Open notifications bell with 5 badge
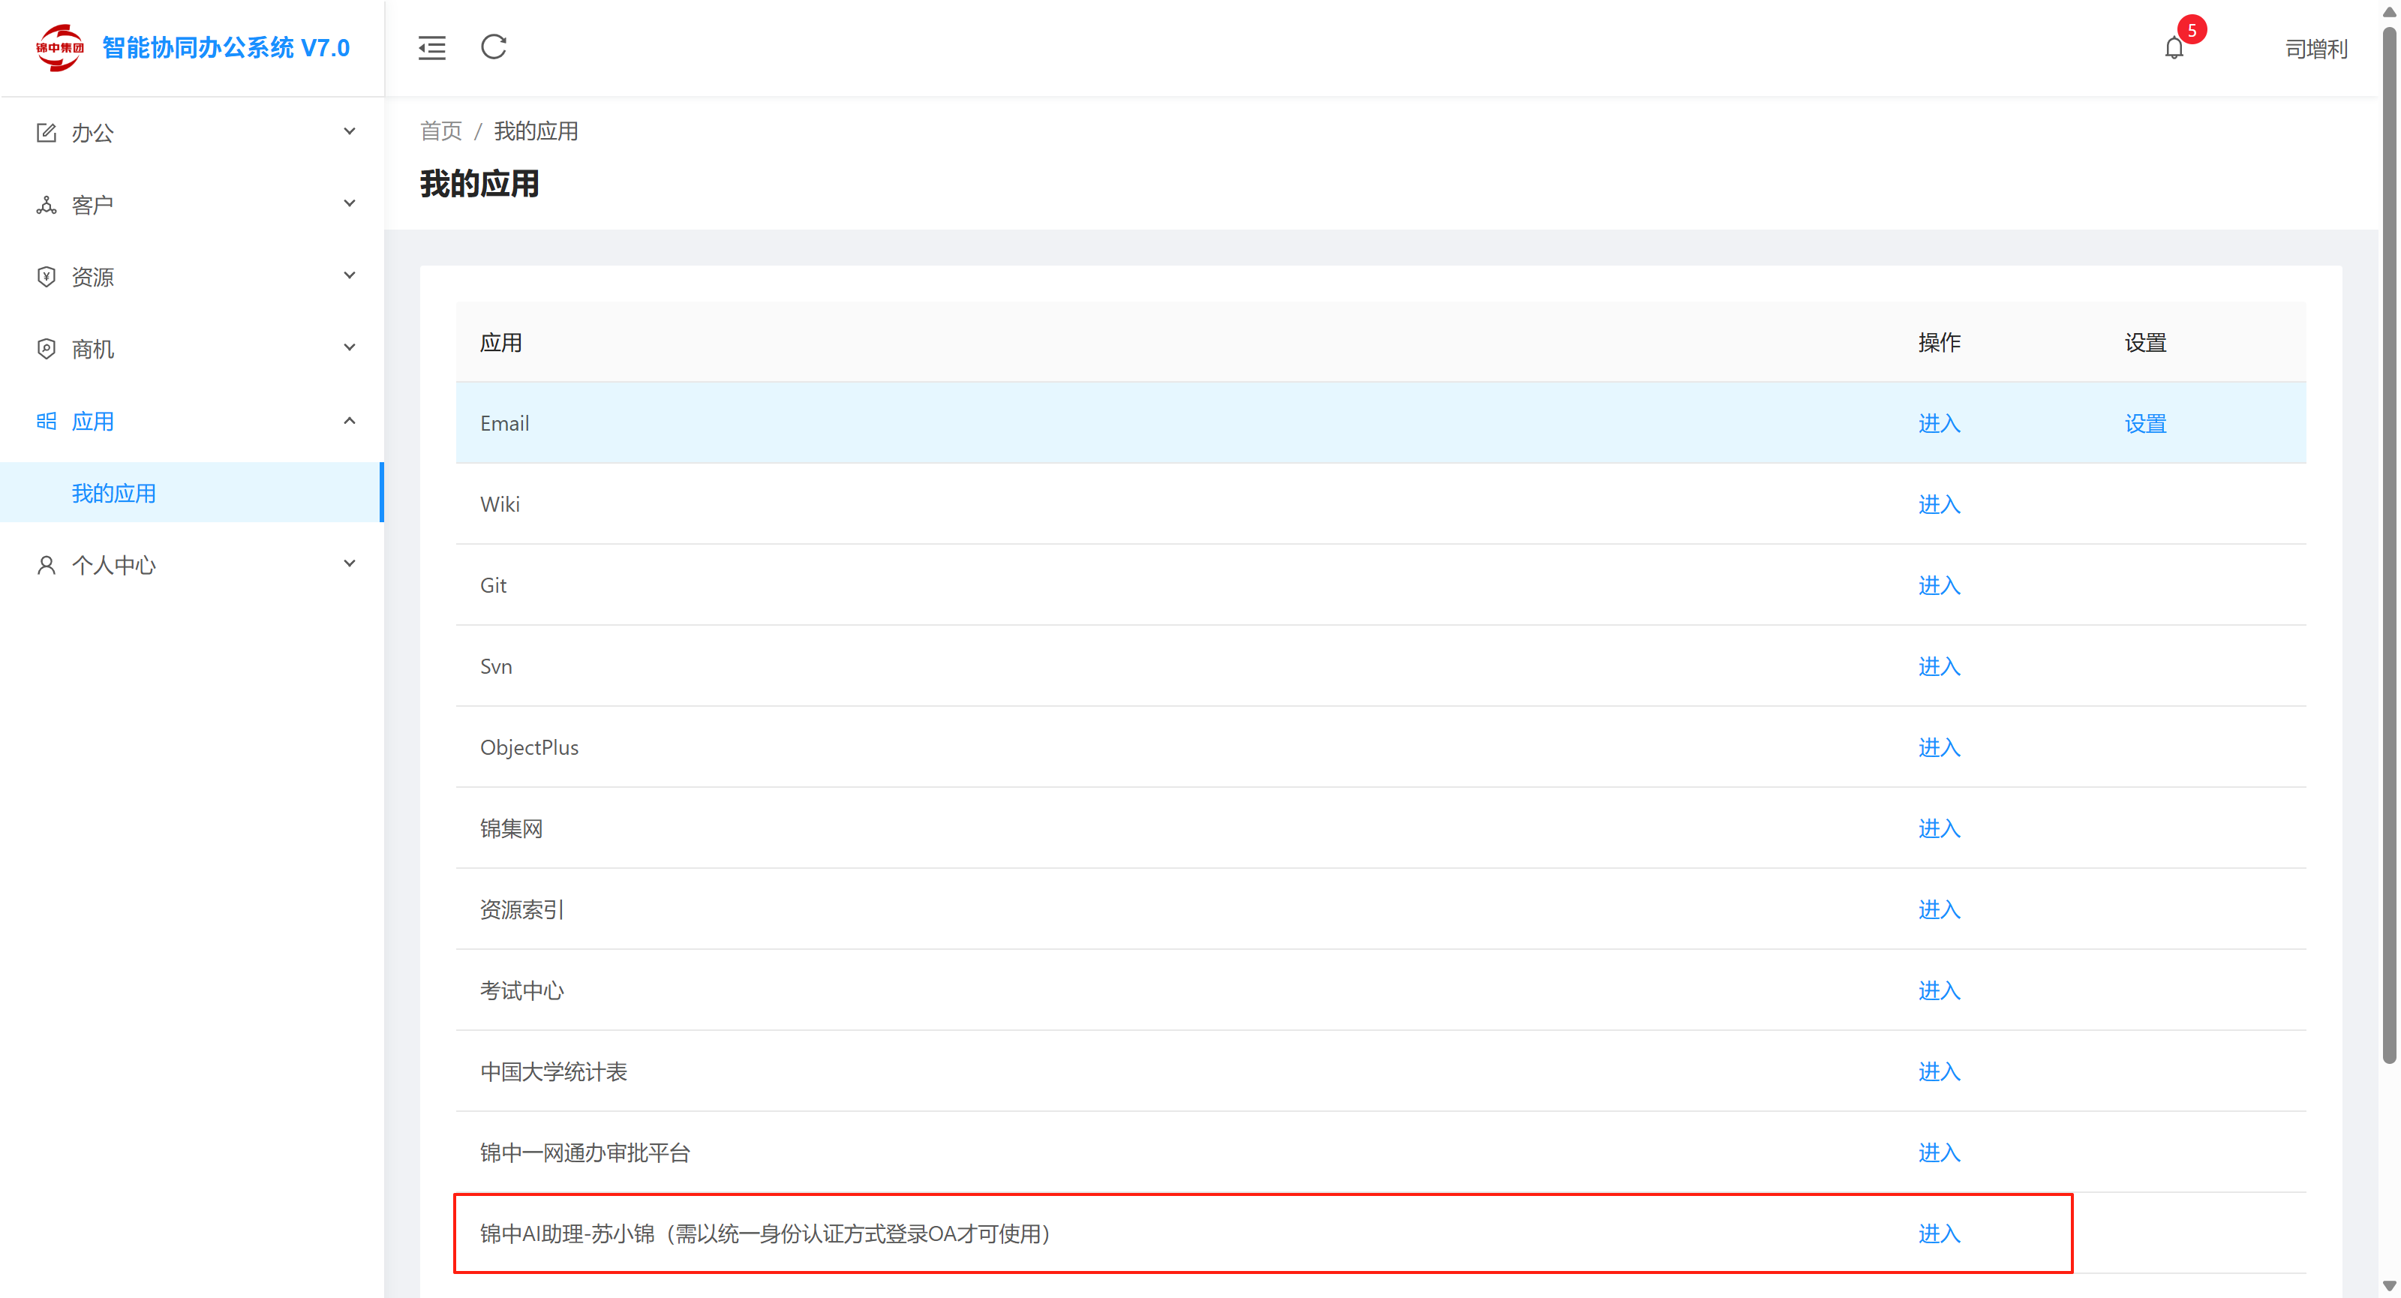This screenshot has width=2401, height=1298. [x=2174, y=47]
